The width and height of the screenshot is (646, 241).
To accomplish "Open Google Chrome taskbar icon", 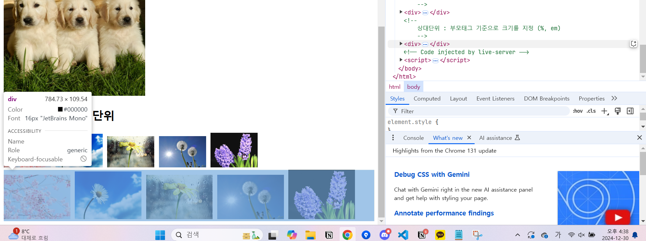I will click(x=347, y=235).
